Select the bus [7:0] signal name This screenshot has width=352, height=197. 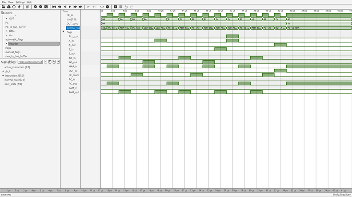72,19
